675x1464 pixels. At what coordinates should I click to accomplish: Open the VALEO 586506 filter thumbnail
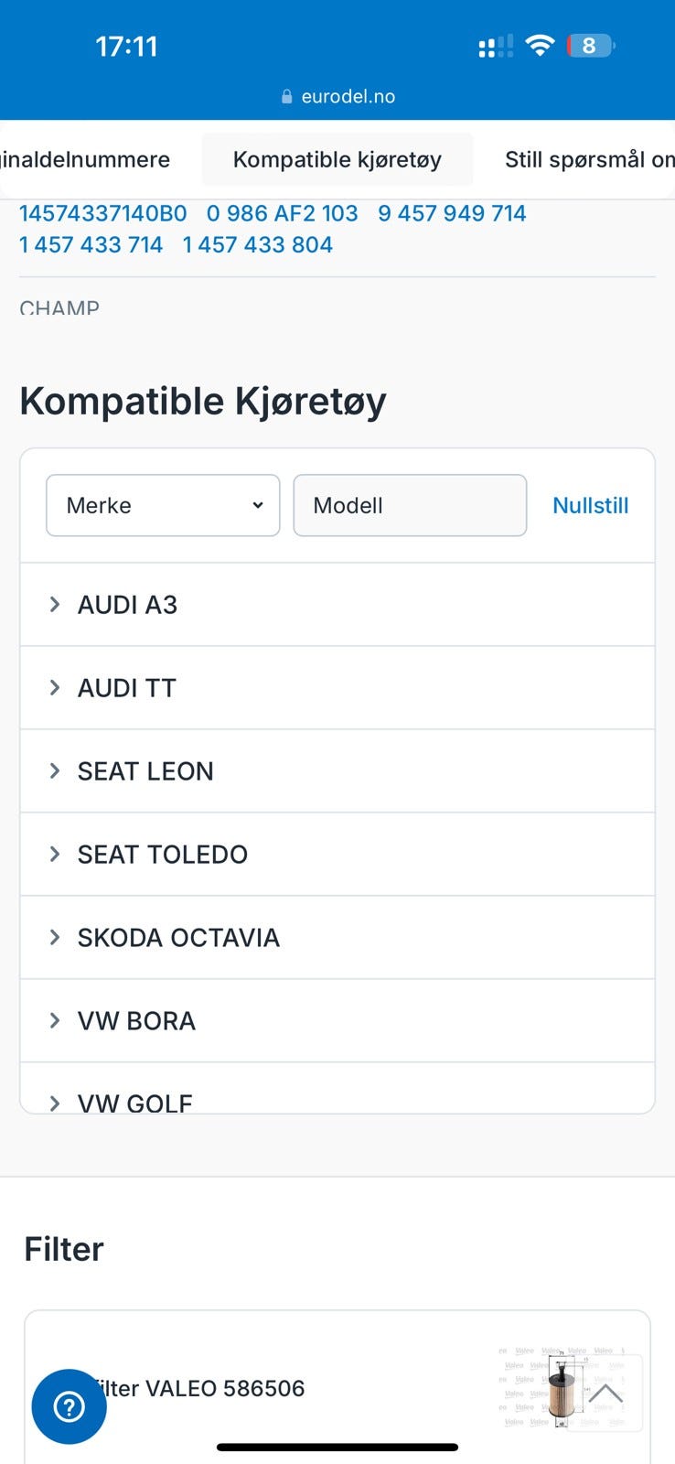(558, 1388)
